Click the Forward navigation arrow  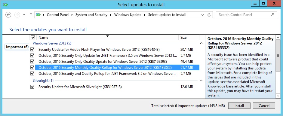[17, 15]
